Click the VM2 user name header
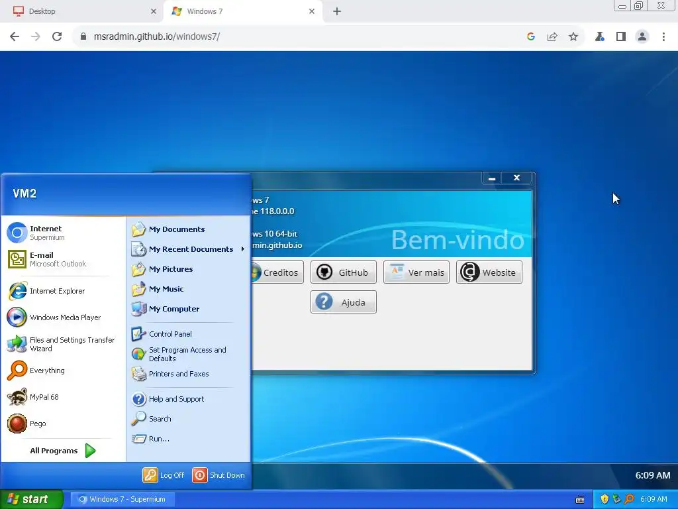This screenshot has width=678, height=509. tap(24, 193)
